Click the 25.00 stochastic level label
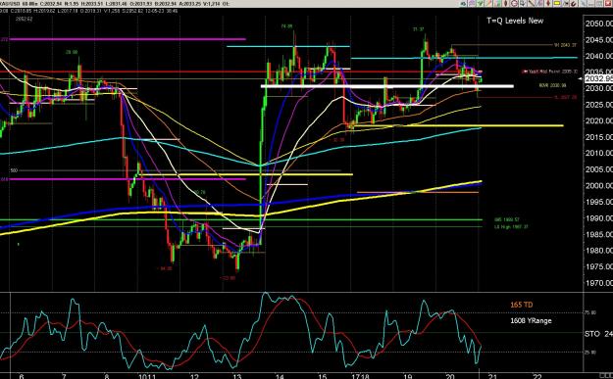This screenshot has height=379, width=613. pyautogui.click(x=590, y=352)
